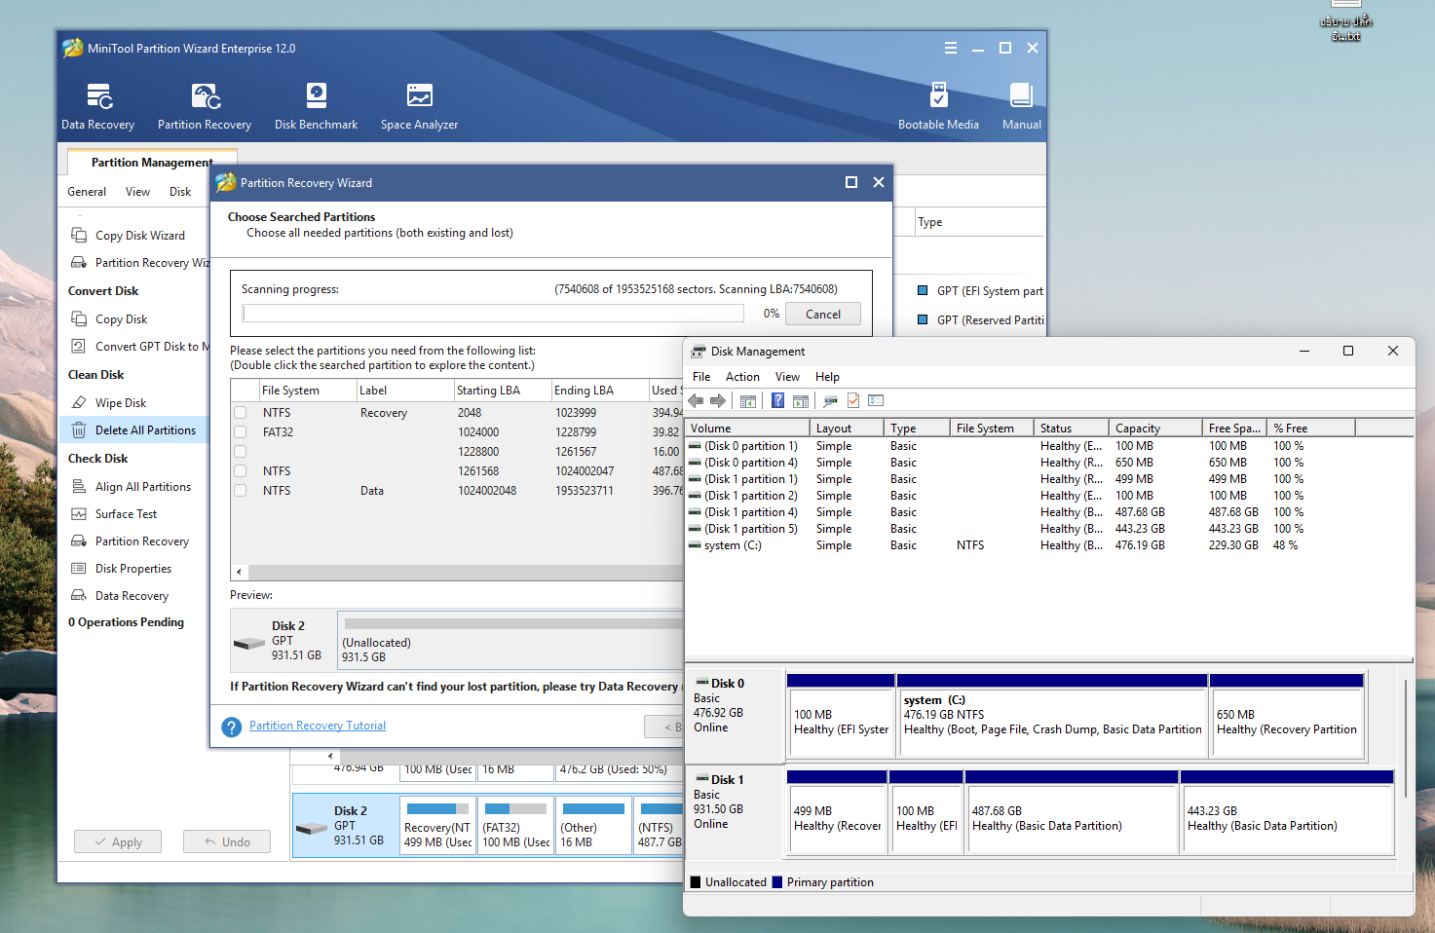Click the scanning progress bar

[494, 314]
